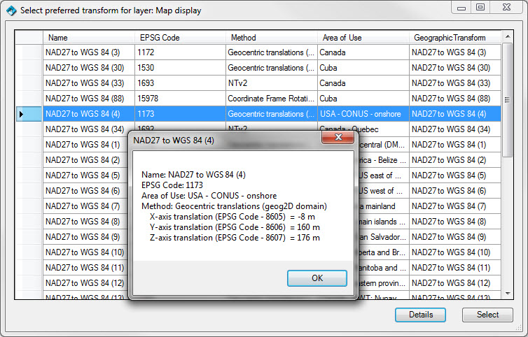Select name cell NAD27 to WGS 84 (5)
Screen dimensions: 528x337
pyautogui.click(x=85, y=175)
